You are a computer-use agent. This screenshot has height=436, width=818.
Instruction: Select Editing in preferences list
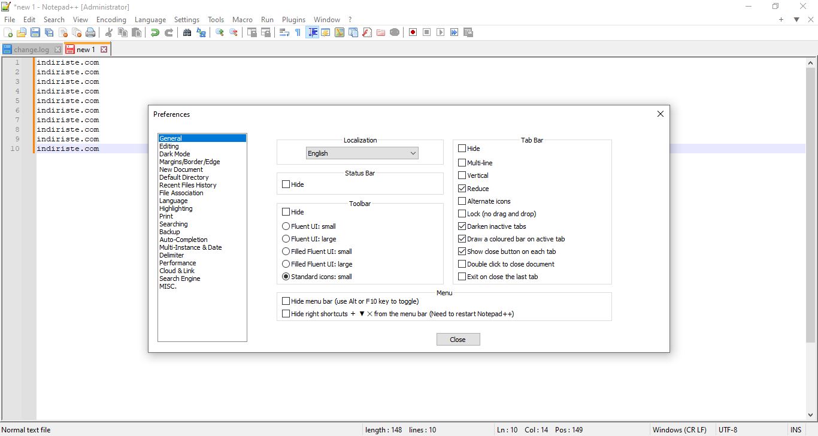(169, 146)
